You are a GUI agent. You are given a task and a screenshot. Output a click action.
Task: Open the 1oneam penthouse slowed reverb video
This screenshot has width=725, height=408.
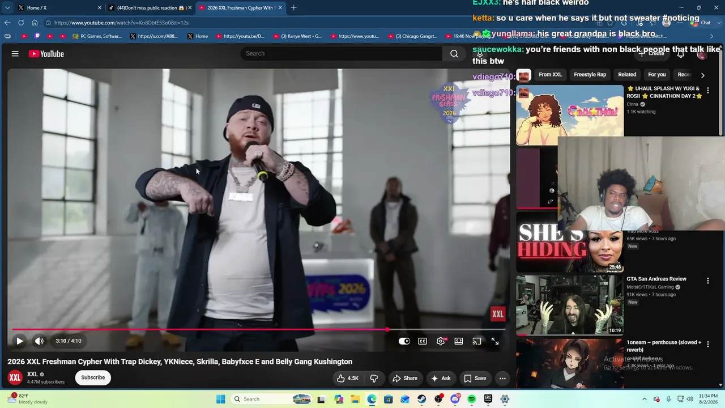(570, 363)
